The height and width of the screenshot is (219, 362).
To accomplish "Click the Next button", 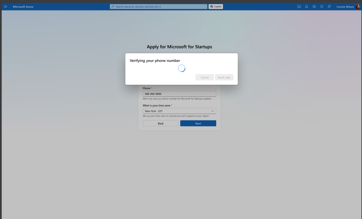I will click(x=198, y=123).
